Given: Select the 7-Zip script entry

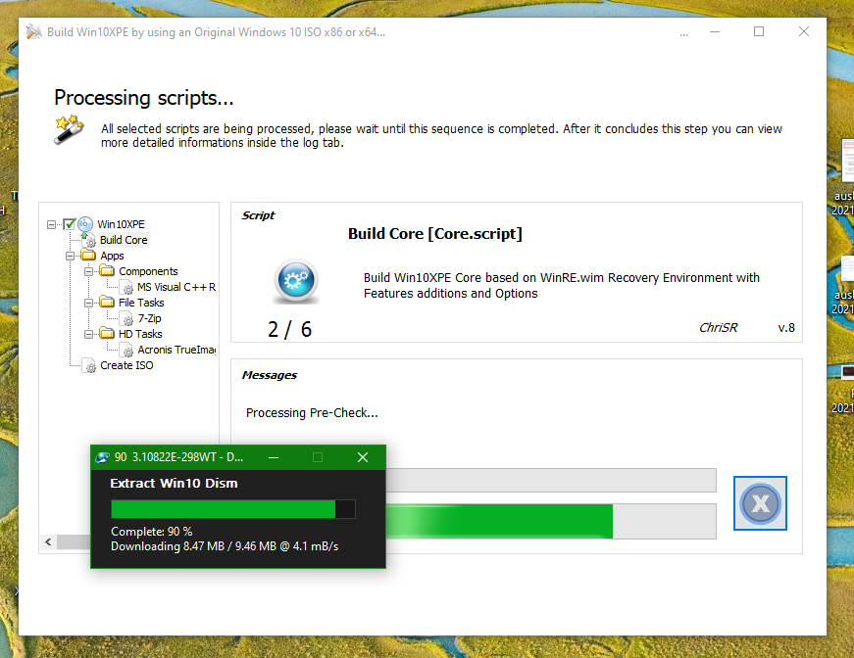Looking at the screenshot, I should (x=149, y=318).
